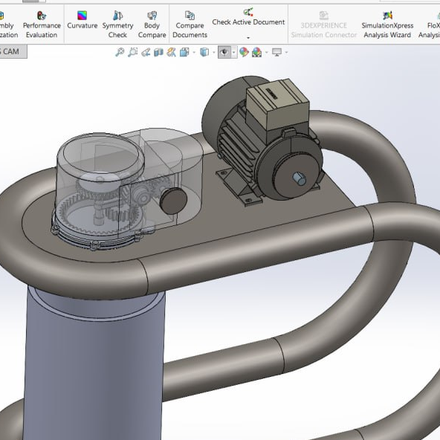440x440 pixels.
Task: Click the Check Active Document icon
Action: point(248,12)
